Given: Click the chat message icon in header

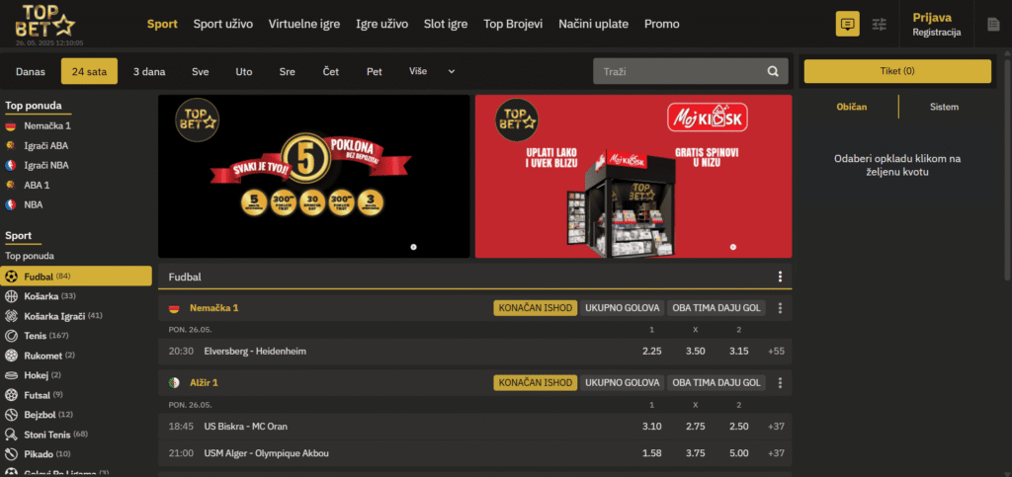Looking at the screenshot, I should (x=847, y=24).
